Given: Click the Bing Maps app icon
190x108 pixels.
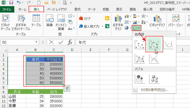Looking at the screenshot, I should [107, 18].
